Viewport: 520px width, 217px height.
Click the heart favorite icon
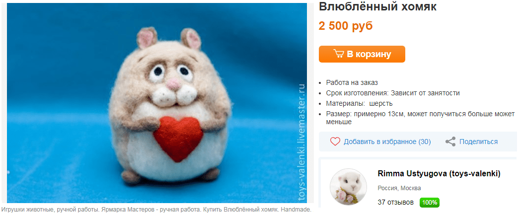point(335,142)
